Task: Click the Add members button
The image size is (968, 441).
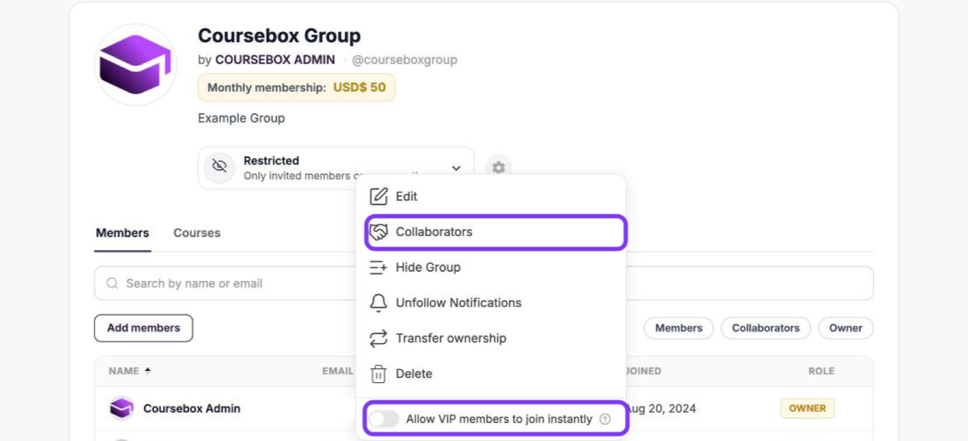Action: [143, 328]
